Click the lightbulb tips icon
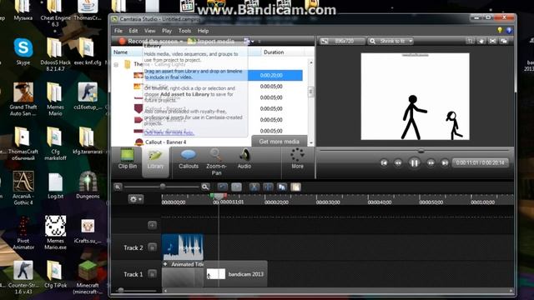Screen dimensions: 534x300 pyautogui.click(x=500, y=30)
